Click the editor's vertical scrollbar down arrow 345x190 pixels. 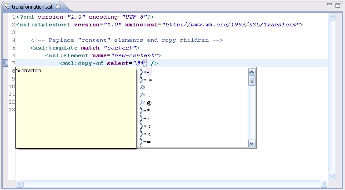click(332, 176)
